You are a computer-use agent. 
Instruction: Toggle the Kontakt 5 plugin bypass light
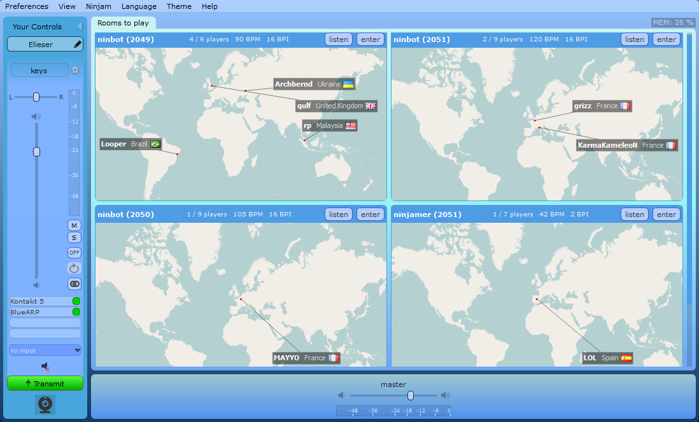coord(76,301)
